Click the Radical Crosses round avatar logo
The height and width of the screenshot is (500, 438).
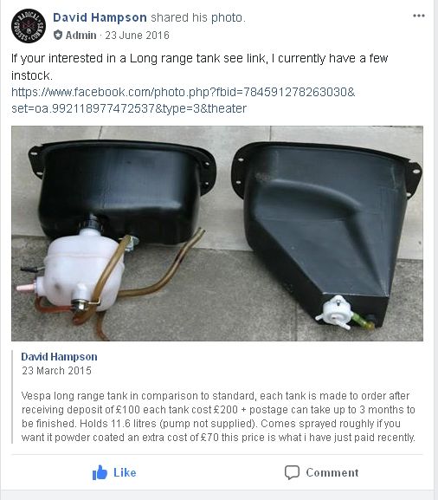[x=29, y=26]
